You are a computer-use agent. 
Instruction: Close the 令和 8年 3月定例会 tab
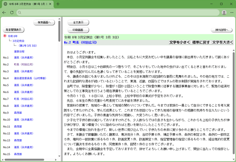50,4
